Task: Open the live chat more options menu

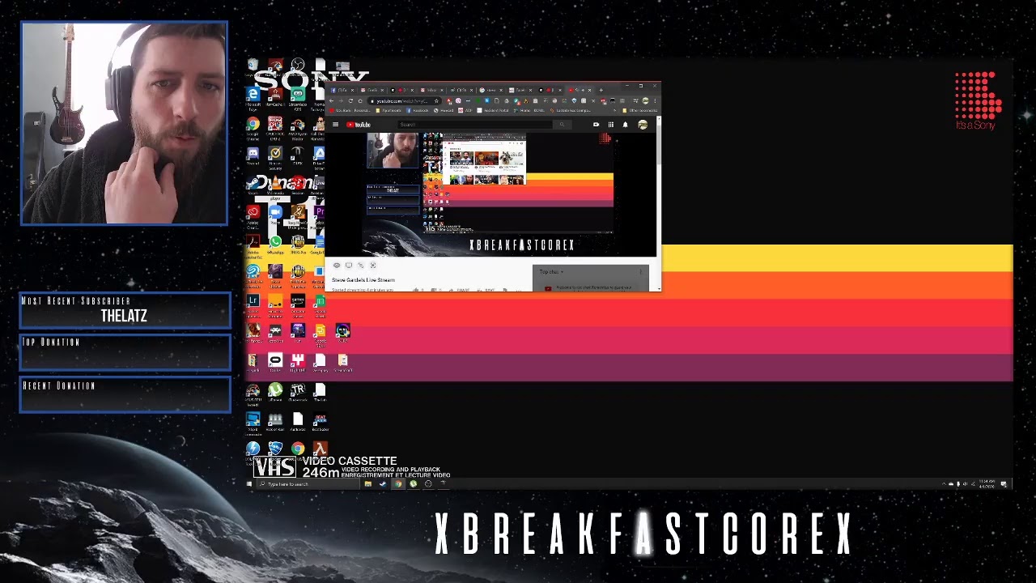Action: coord(641,272)
